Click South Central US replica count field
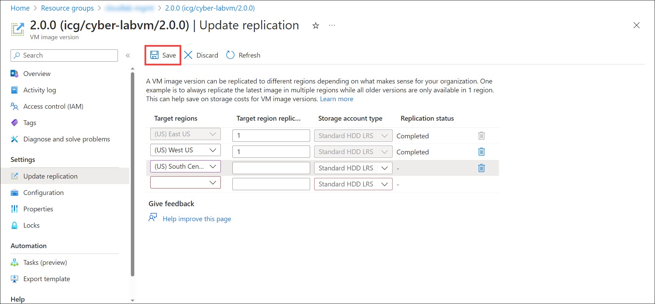Viewport: 655px width, 304px height. coord(271,168)
